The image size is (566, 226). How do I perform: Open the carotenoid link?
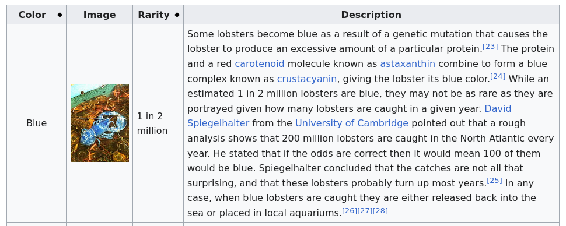260,64
